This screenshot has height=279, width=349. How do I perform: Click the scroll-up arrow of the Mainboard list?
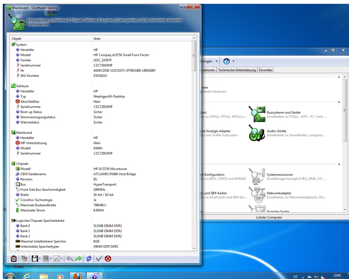[194, 38]
